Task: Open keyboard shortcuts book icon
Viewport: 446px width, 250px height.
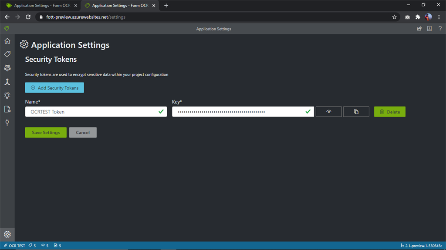Action: coord(429,28)
